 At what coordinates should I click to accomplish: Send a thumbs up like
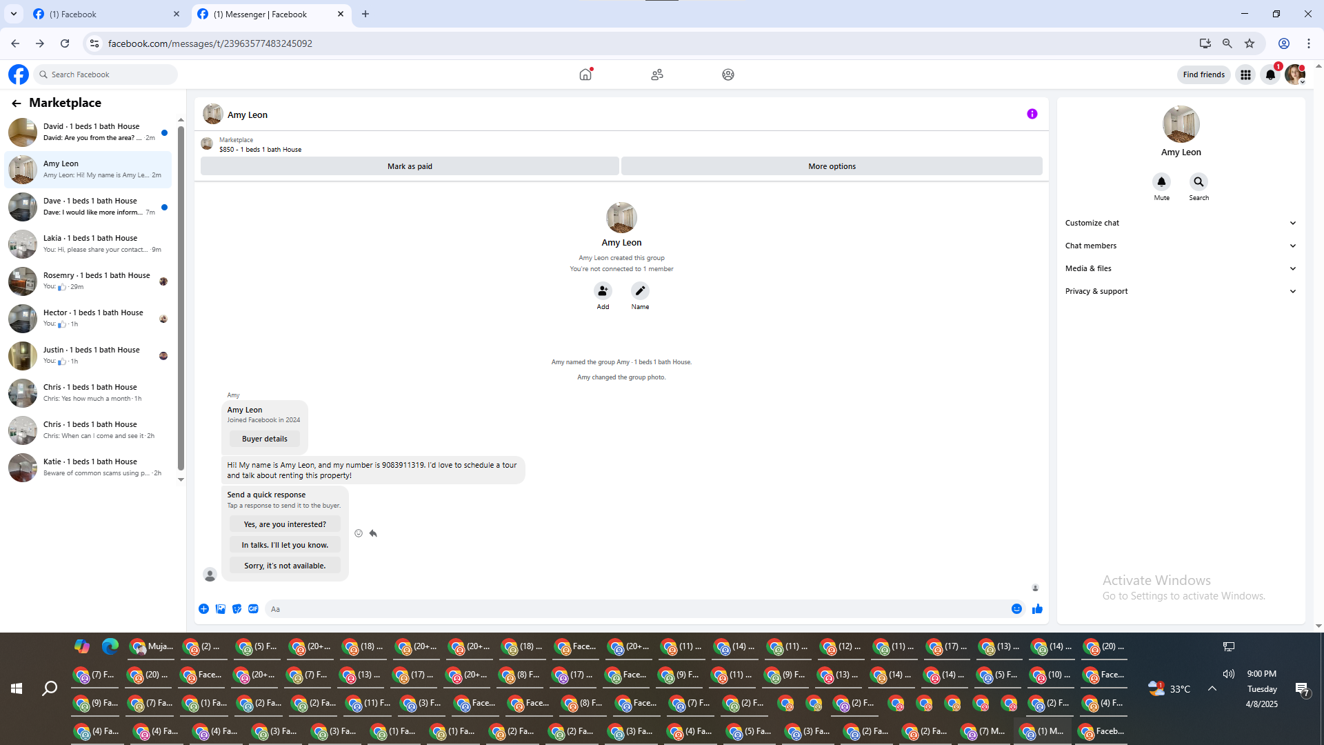click(1037, 609)
